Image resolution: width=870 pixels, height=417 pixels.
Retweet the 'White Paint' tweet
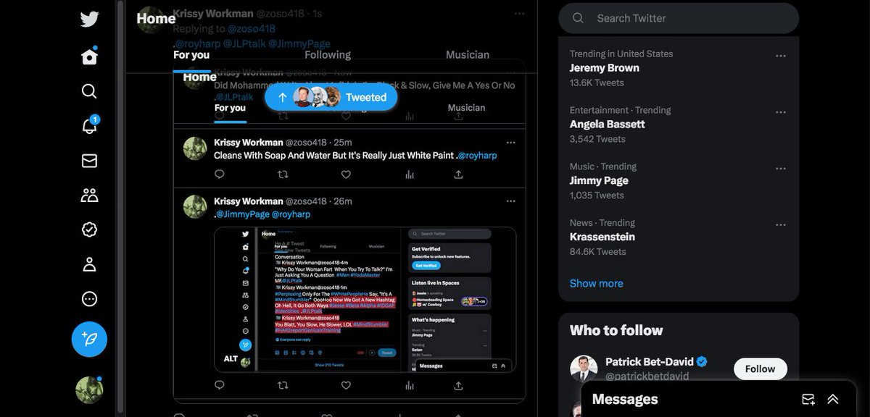[x=283, y=174]
